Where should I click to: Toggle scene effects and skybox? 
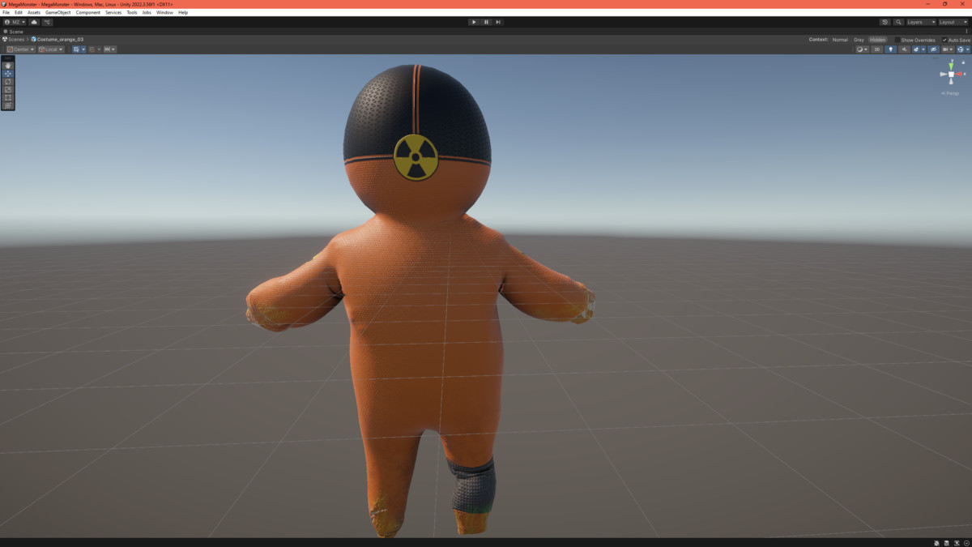coord(915,49)
